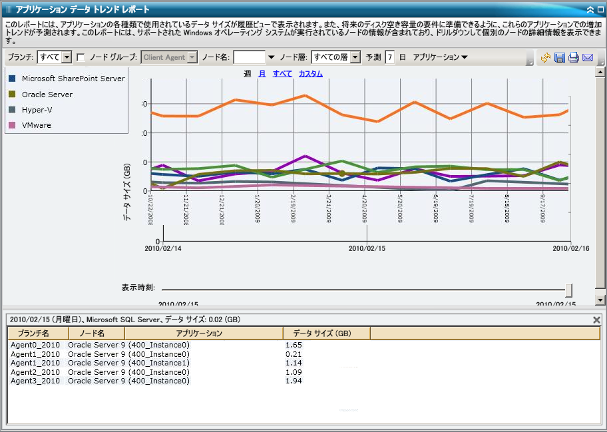Click the print report icon
Image resolution: width=607 pixels, height=432 pixels.
573,58
